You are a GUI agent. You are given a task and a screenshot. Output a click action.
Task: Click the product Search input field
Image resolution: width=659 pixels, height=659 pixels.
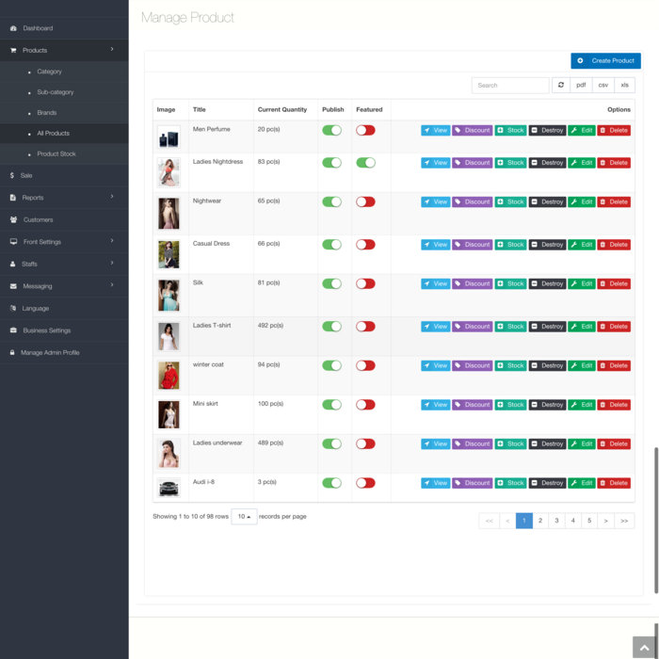pyautogui.click(x=509, y=85)
